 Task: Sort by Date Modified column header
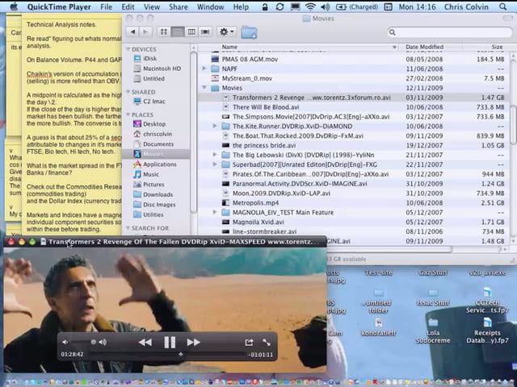click(431, 47)
